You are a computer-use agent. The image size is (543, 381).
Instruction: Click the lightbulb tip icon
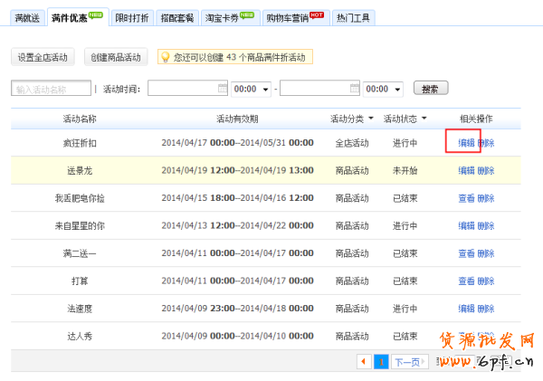tap(166, 57)
